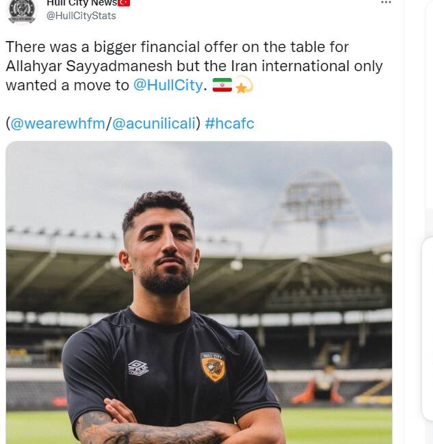Click the Hull City News display name
433x444 pixels.
click(81, 3)
